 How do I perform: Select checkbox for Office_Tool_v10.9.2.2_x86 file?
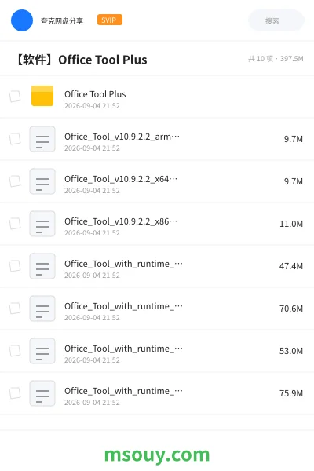coord(15,224)
